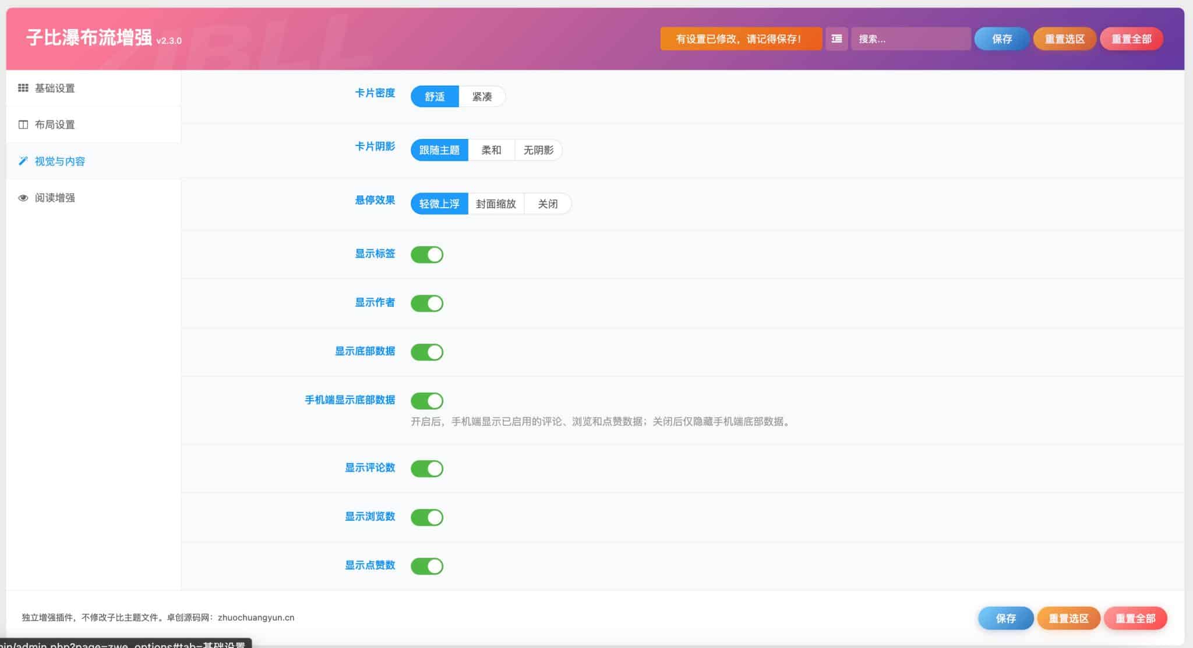Click the 悬停效果 label
Image resolution: width=1193 pixels, height=648 pixels.
(375, 200)
